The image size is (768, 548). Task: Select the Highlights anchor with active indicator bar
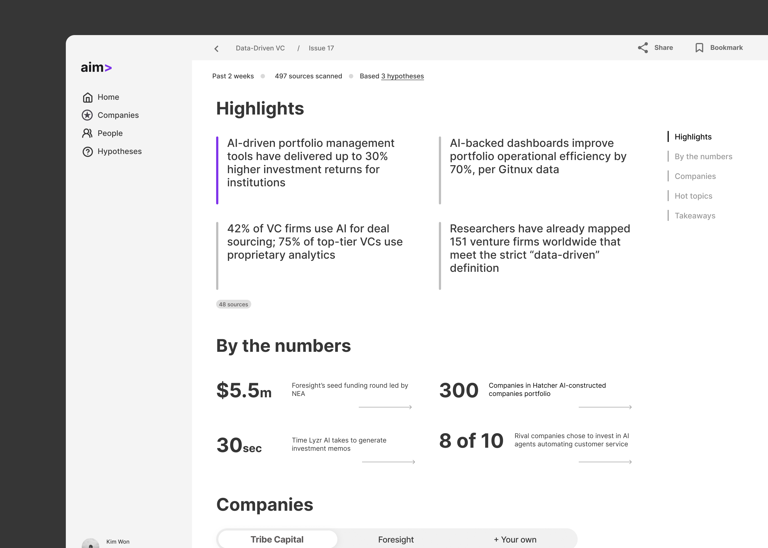[x=693, y=137]
